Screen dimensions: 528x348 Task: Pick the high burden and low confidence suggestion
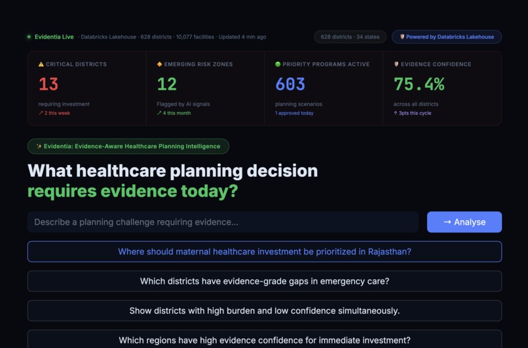pyautogui.click(x=265, y=311)
